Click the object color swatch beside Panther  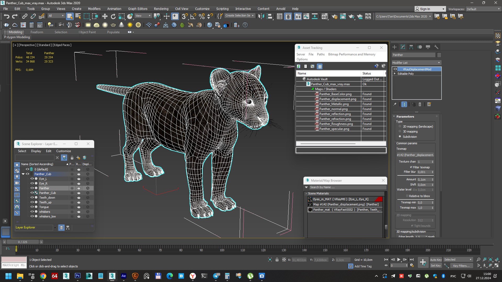click(x=439, y=55)
